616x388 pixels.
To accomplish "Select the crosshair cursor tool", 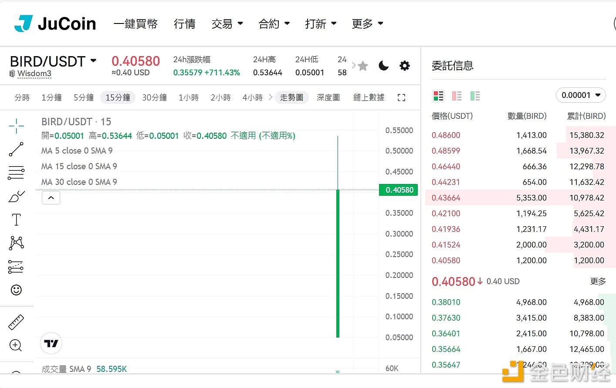I will [x=16, y=126].
